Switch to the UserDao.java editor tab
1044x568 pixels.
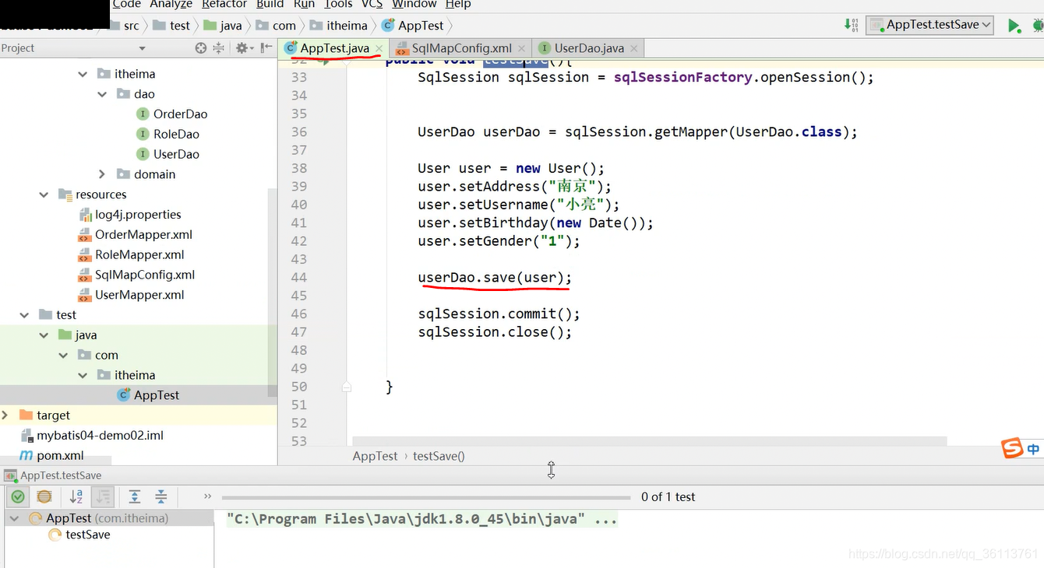589,48
